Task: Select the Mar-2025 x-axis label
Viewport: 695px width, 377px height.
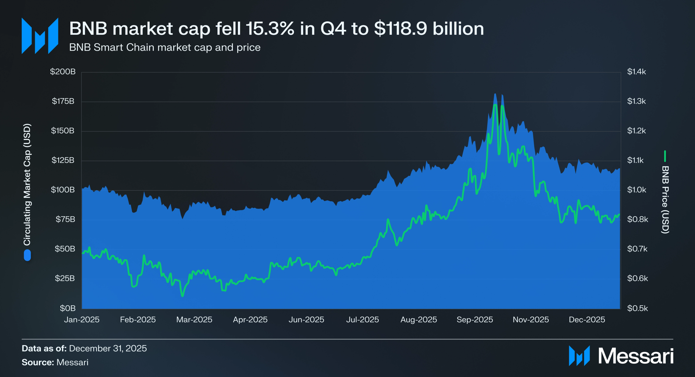Action: [194, 320]
